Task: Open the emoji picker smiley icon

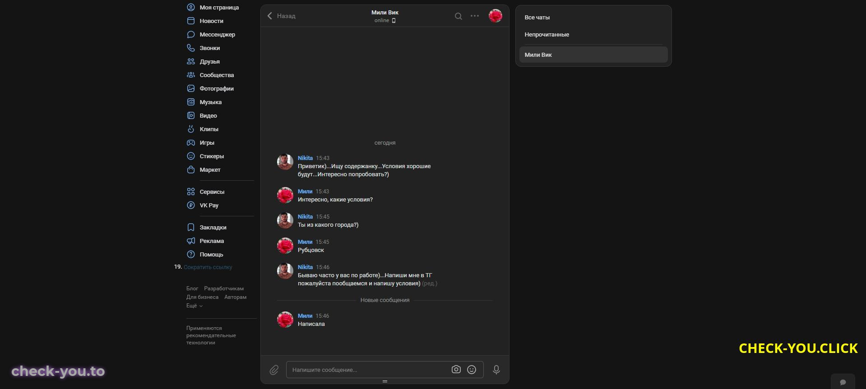Action: coord(472,370)
